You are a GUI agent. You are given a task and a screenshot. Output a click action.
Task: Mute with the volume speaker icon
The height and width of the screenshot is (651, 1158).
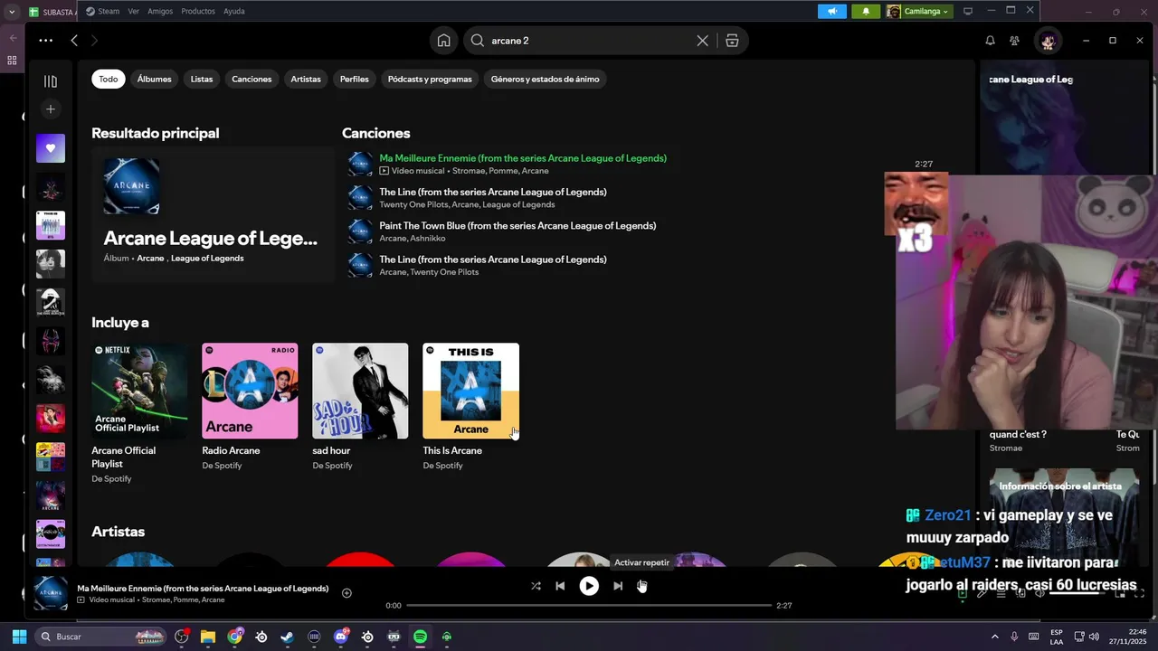1040,593
